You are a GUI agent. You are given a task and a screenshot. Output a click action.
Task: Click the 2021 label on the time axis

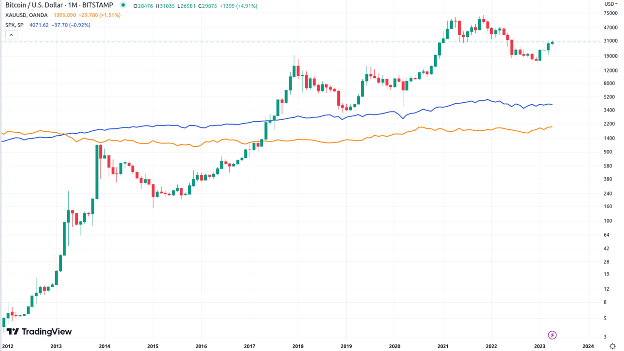[x=443, y=346]
